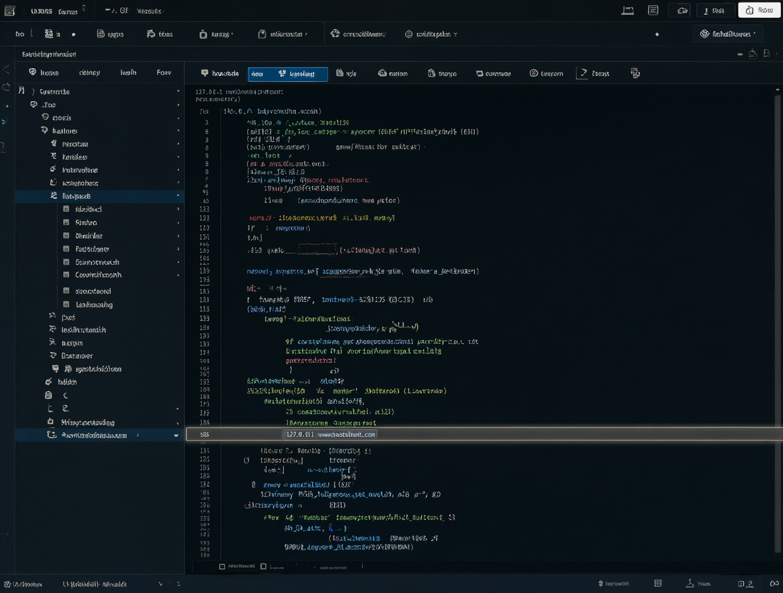This screenshot has width=783, height=593.
Task: Switch to the blue highlighted editor tab
Action: (288, 74)
